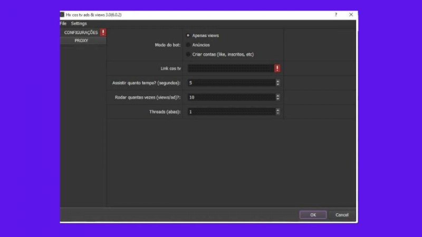Open the Settings menu
Image resolution: width=422 pixels, height=237 pixels.
coord(79,24)
